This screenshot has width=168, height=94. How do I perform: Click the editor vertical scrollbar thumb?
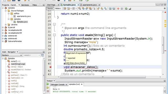click(163, 45)
